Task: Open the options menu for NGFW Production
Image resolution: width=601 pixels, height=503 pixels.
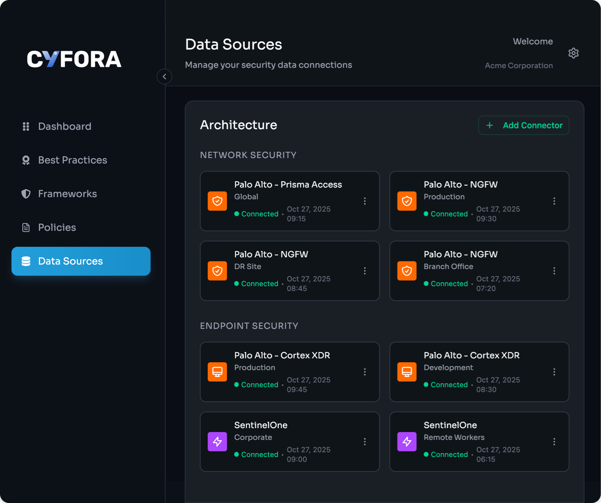Action: (x=554, y=201)
